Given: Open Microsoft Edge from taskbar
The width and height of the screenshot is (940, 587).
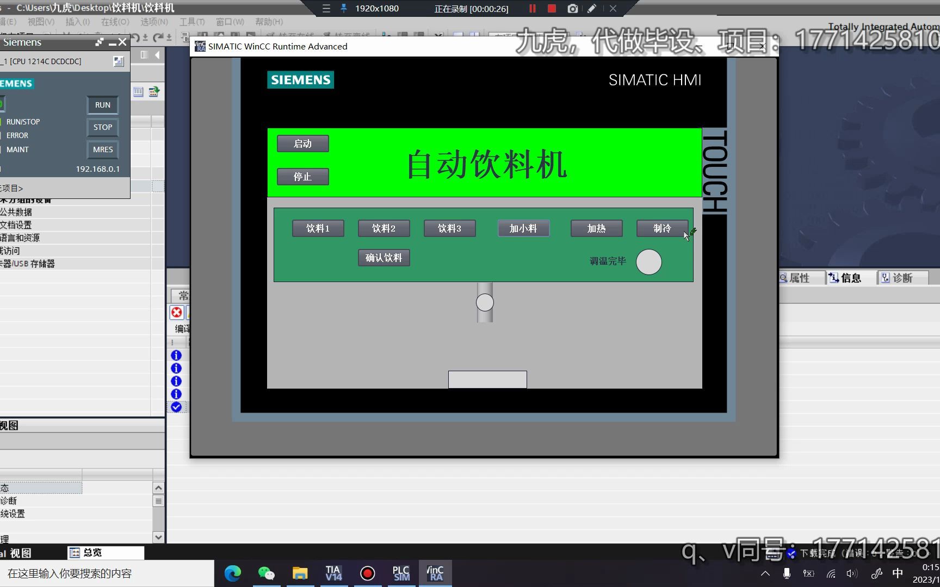Looking at the screenshot, I should coord(233,573).
